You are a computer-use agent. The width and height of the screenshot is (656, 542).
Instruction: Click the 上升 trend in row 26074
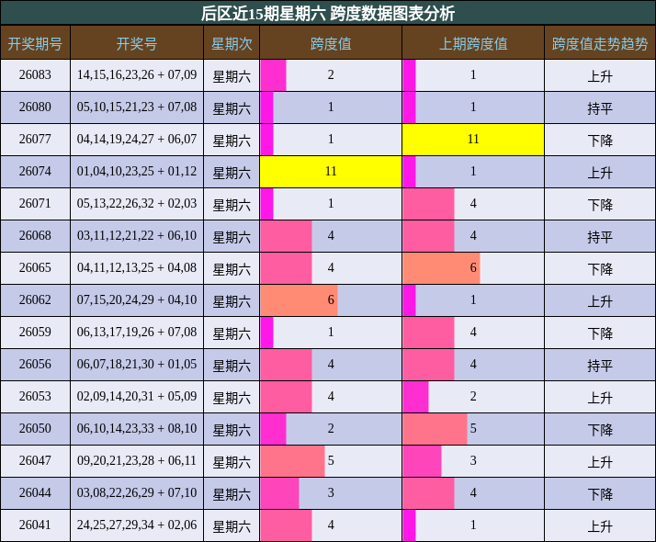click(x=600, y=173)
